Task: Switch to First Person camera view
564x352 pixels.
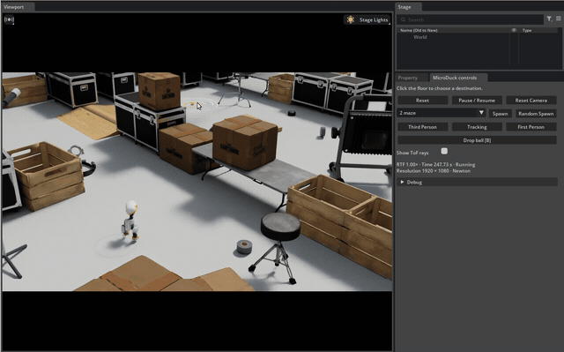Action: point(531,127)
